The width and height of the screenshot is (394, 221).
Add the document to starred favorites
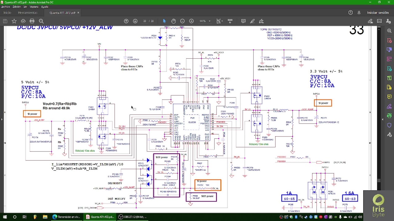coord(14,21)
